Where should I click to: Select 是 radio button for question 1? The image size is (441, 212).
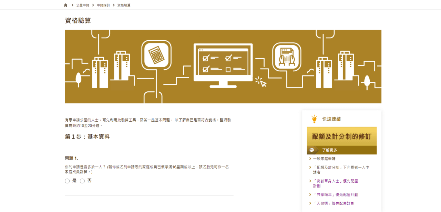pos(67,181)
